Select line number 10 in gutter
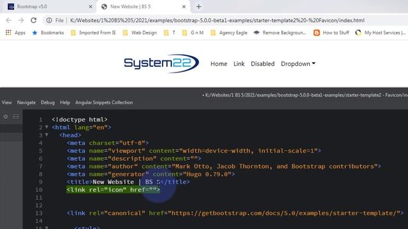Viewport: 408px width, 229px height. [39, 190]
